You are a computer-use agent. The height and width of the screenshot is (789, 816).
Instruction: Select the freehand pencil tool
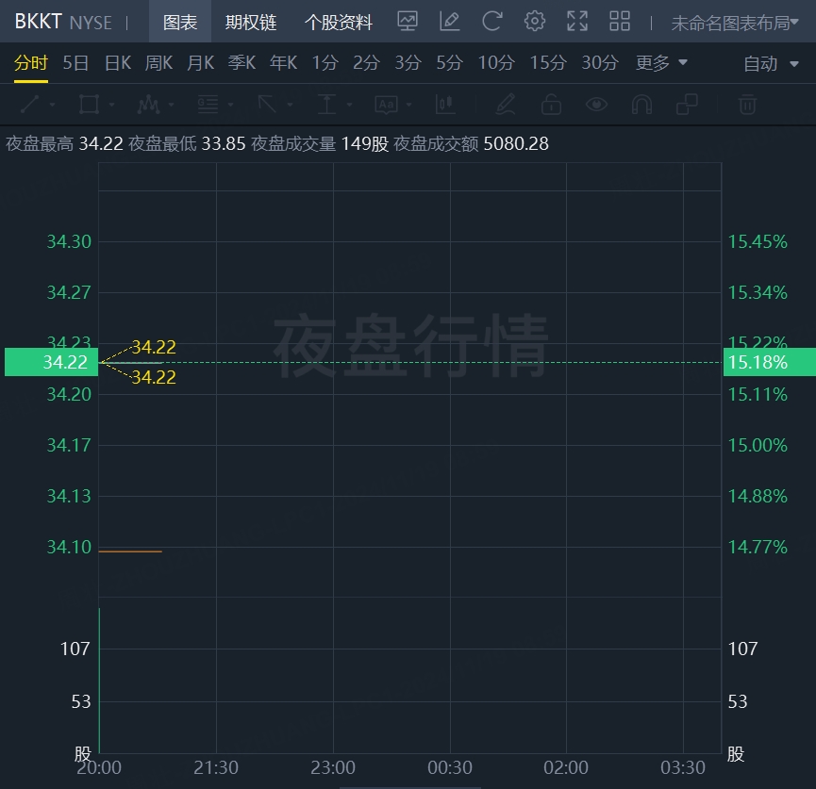coord(506,105)
